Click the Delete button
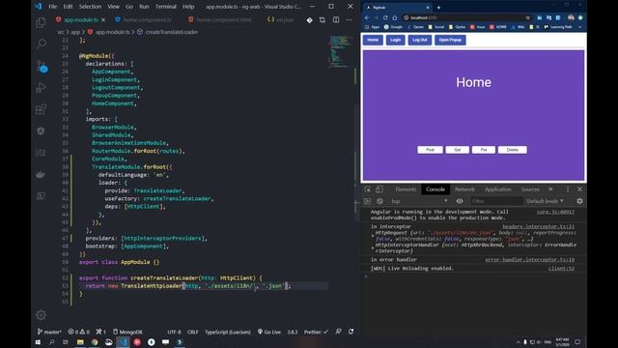 click(x=513, y=150)
